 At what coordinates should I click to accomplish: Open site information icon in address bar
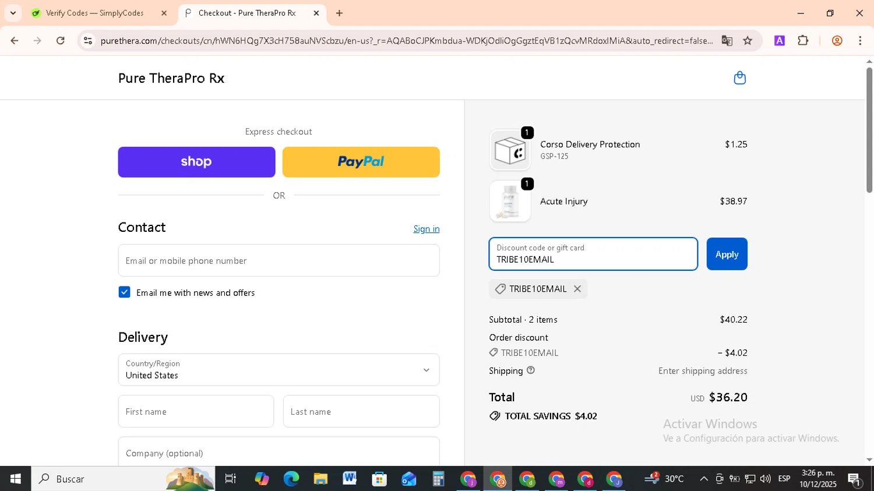88,41
